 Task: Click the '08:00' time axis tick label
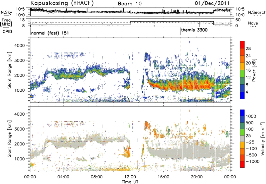pyautogui.click(x=97, y=177)
